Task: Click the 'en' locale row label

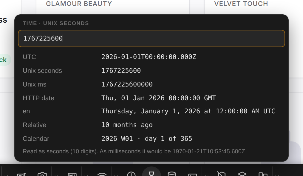Action: point(26,111)
